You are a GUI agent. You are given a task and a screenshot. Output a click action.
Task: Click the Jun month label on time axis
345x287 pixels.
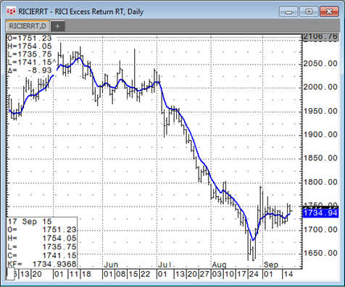[111, 265]
